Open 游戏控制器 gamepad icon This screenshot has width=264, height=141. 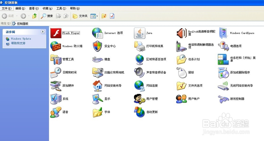tap(223, 99)
